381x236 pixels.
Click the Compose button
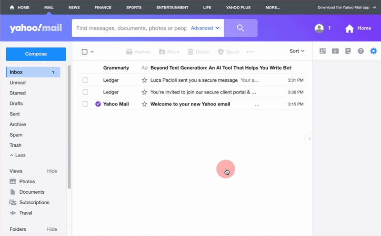(x=36, y=54)
